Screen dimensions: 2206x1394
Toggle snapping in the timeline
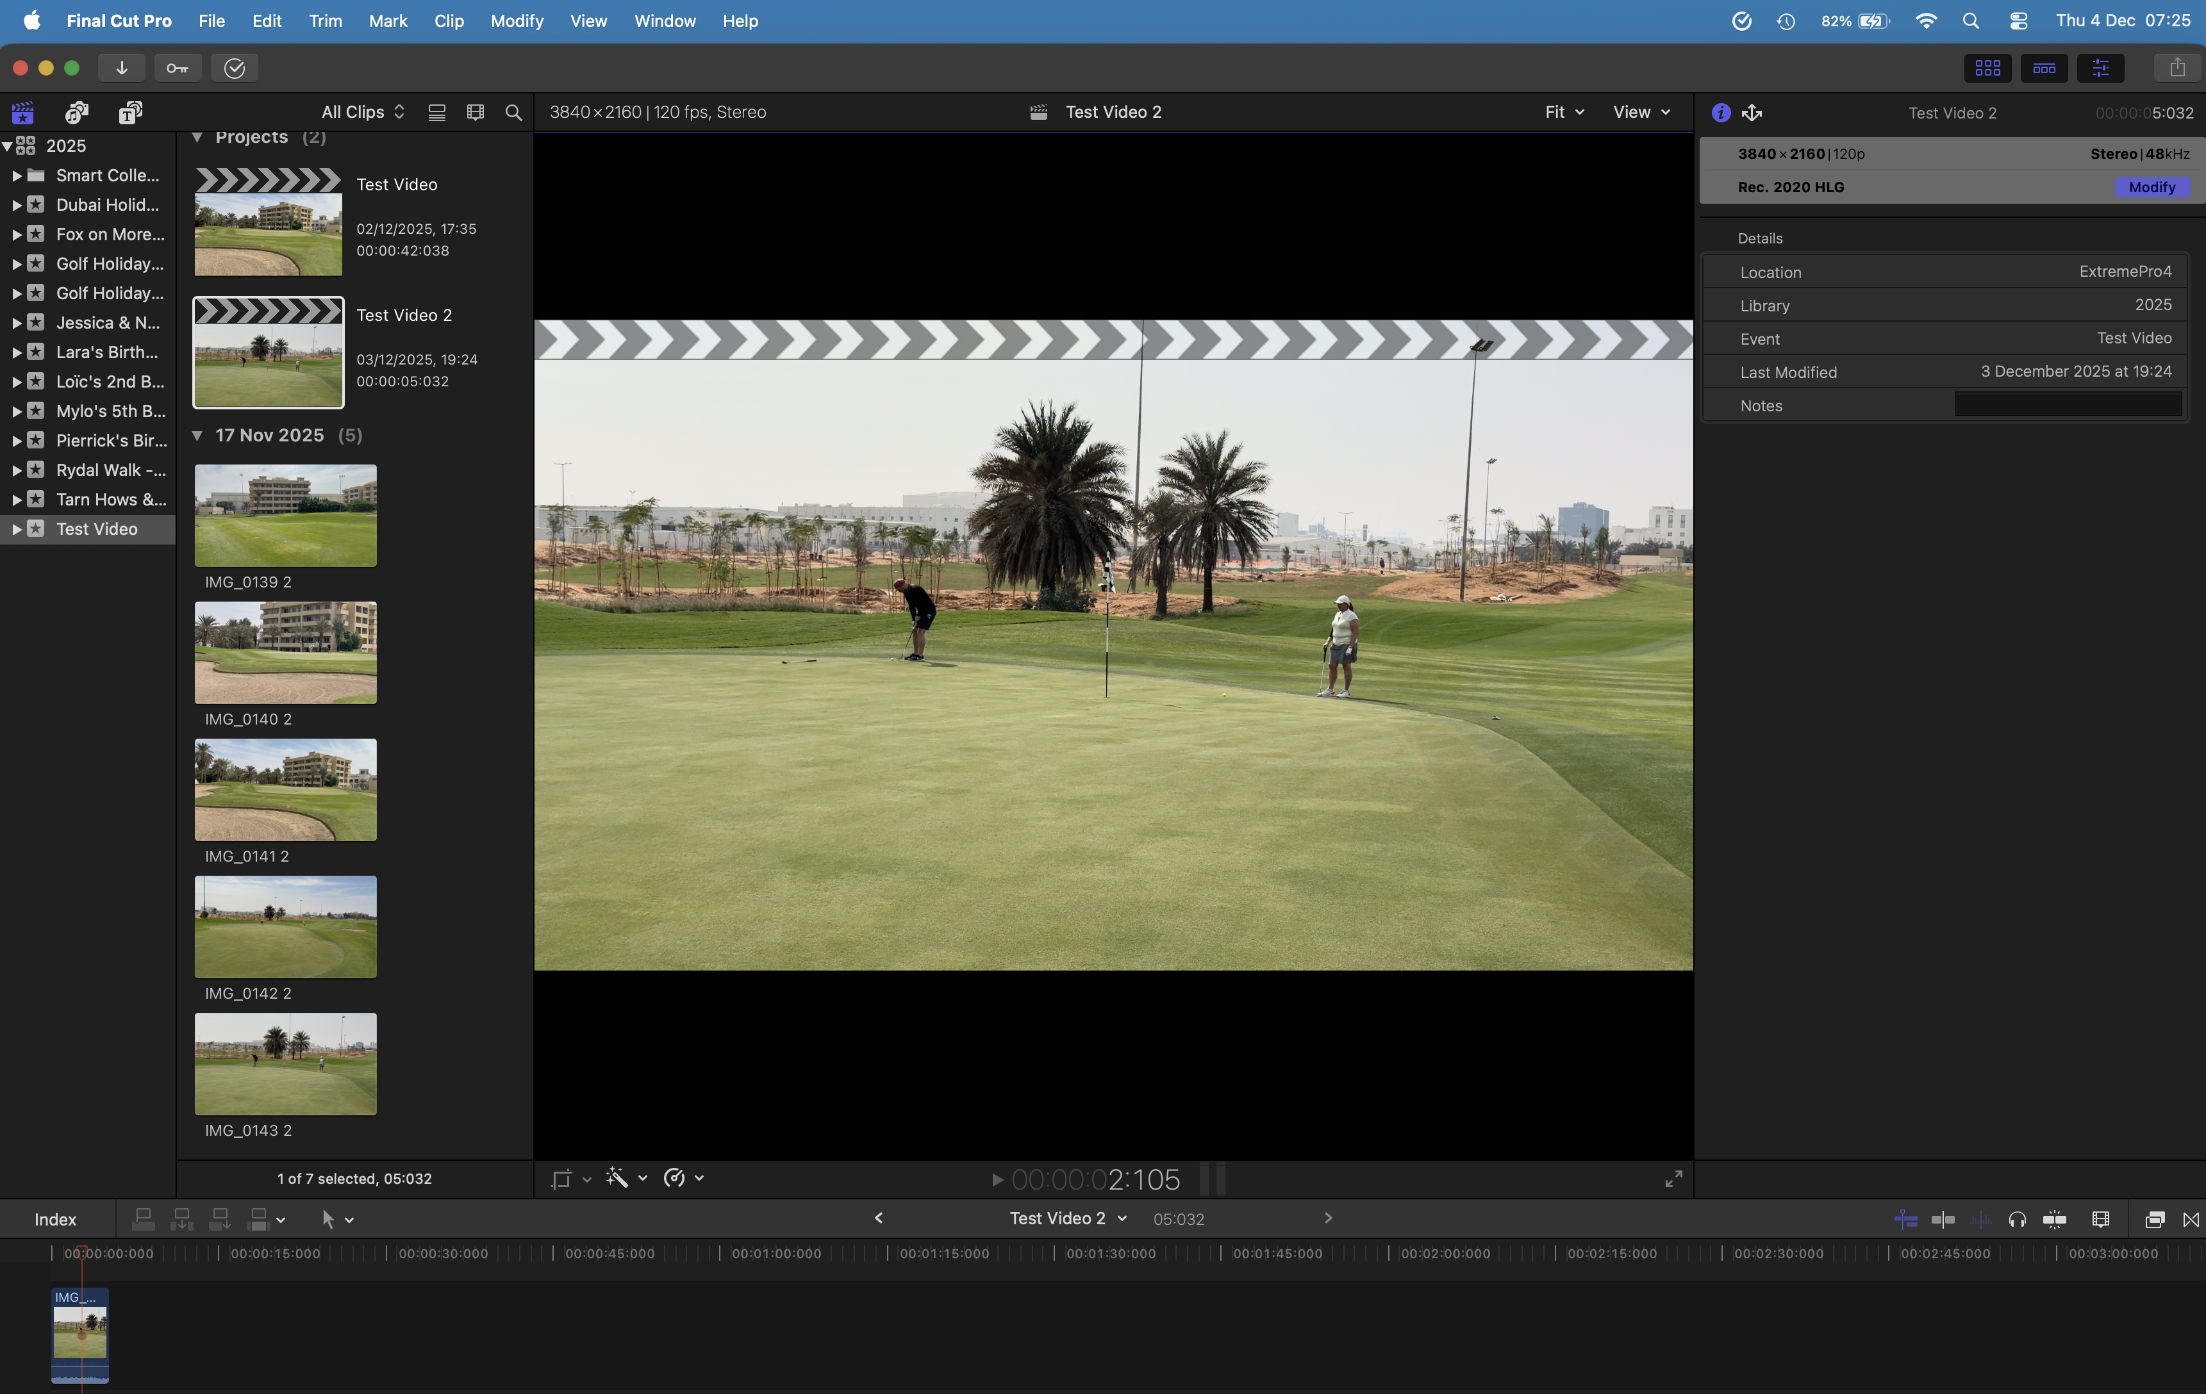point(2055,1219)
